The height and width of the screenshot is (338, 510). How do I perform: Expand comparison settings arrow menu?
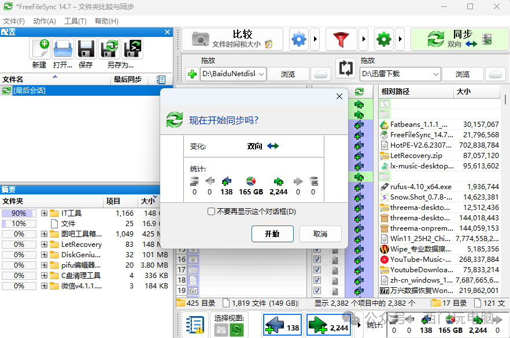pos(315,39)
